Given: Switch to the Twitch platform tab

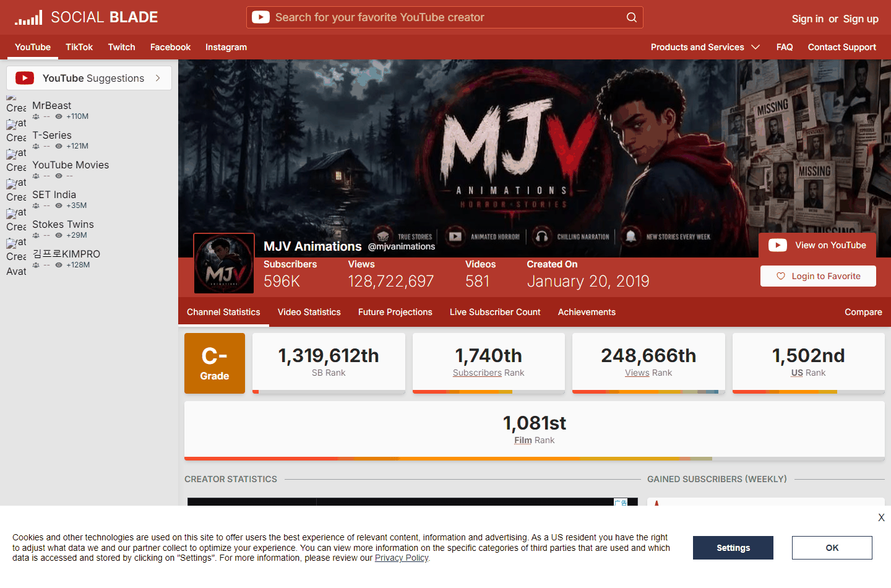Looking at the screenshot, I should (x=121, y=47).
